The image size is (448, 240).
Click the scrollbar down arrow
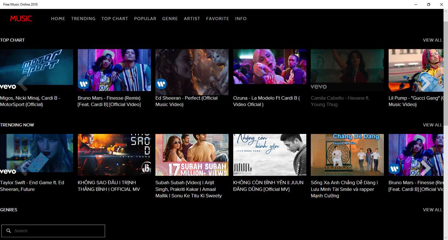click(x=446, y=238)
